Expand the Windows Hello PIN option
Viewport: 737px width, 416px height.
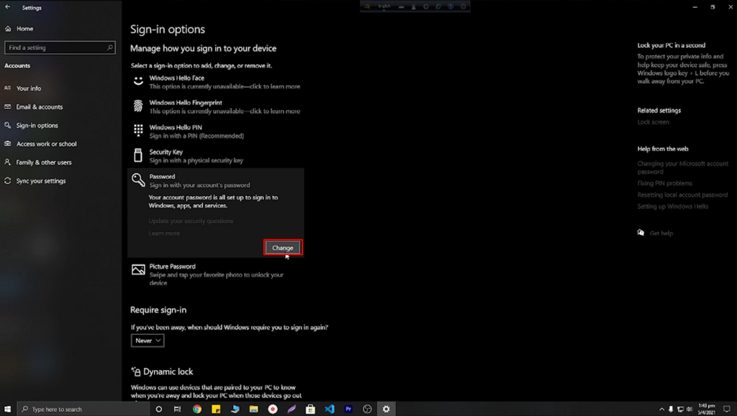(216, 131)
